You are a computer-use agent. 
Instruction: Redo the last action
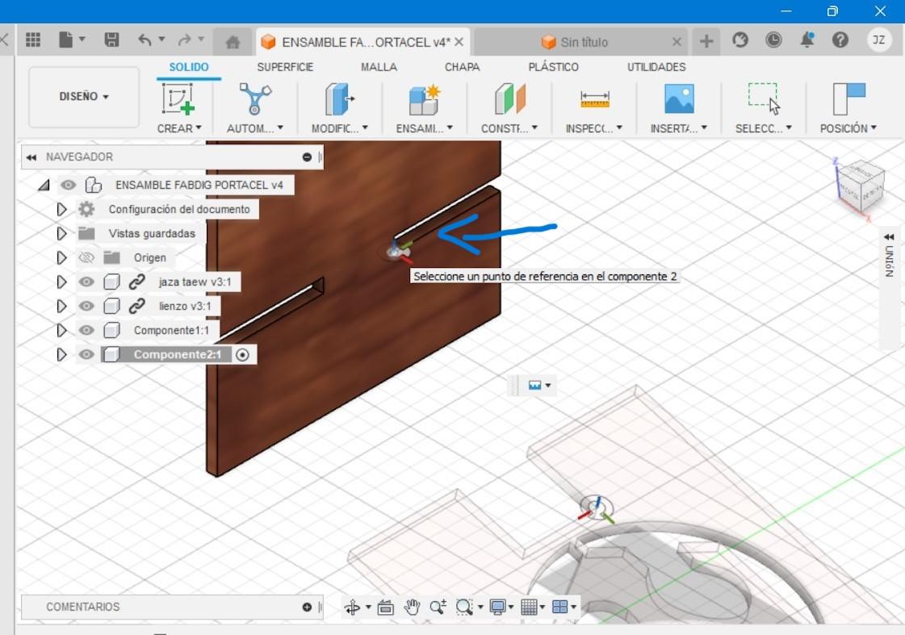tap(184, 40)
